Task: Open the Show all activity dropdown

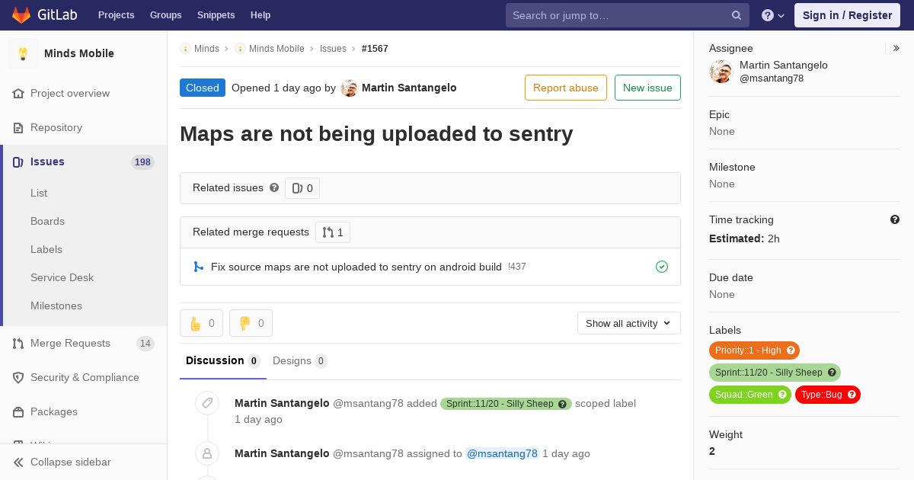Action: (629, 323)
